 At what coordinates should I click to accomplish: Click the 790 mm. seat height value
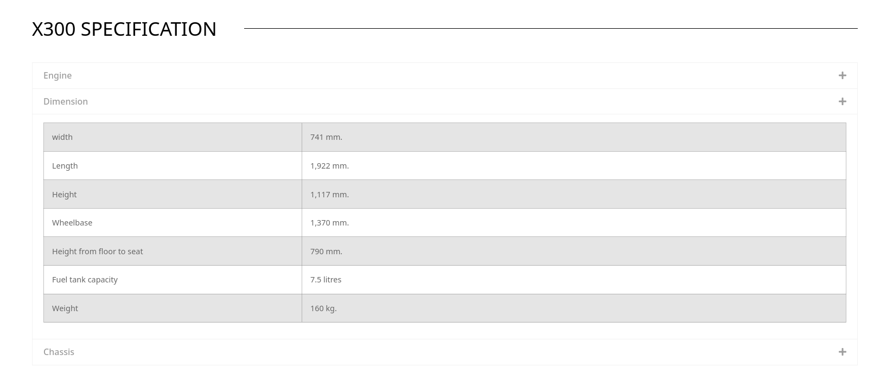coord(326,252)
